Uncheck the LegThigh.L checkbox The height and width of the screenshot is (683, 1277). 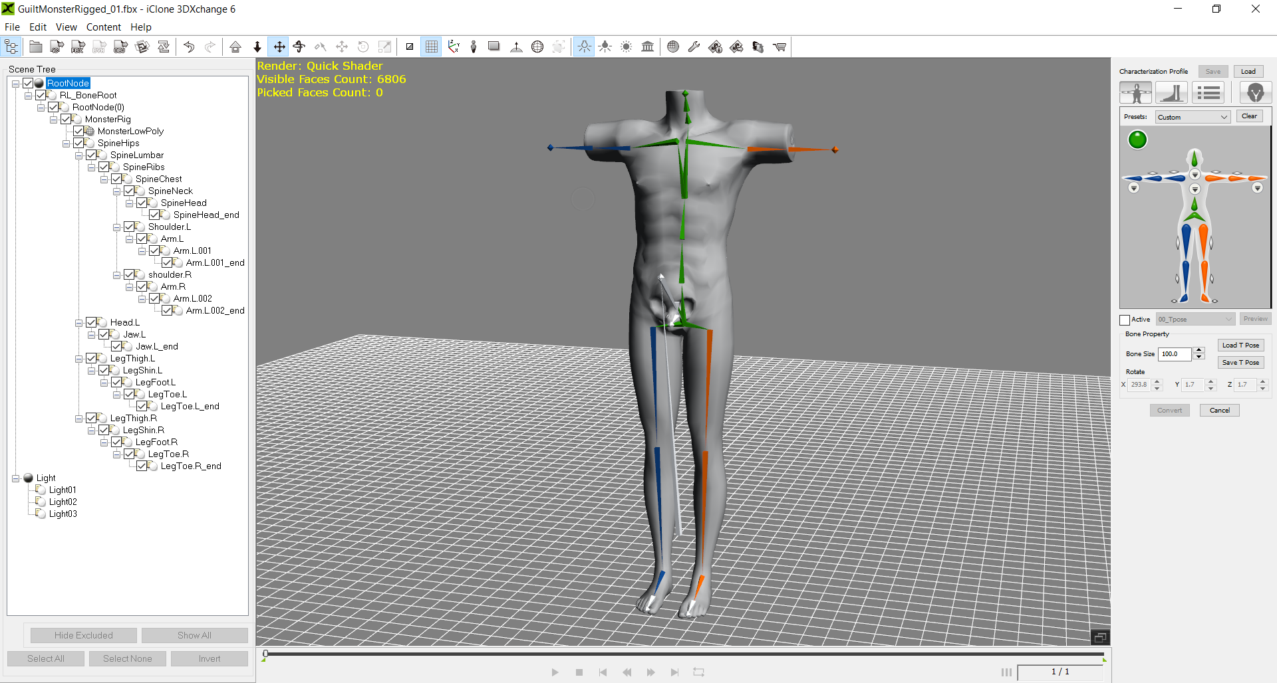click(91, 358)
